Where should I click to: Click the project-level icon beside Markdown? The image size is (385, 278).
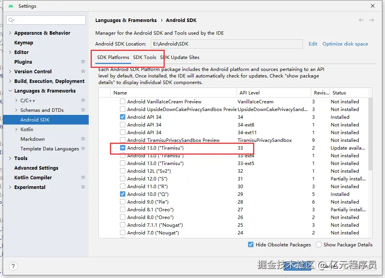click(x=83, y=139)
